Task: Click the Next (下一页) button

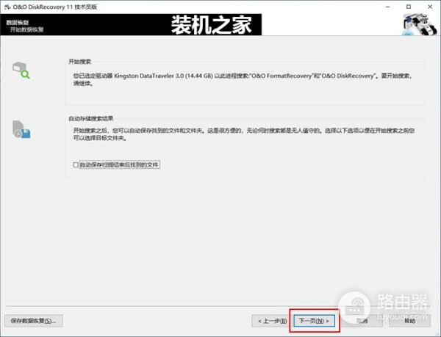Action: pos(314,321)
